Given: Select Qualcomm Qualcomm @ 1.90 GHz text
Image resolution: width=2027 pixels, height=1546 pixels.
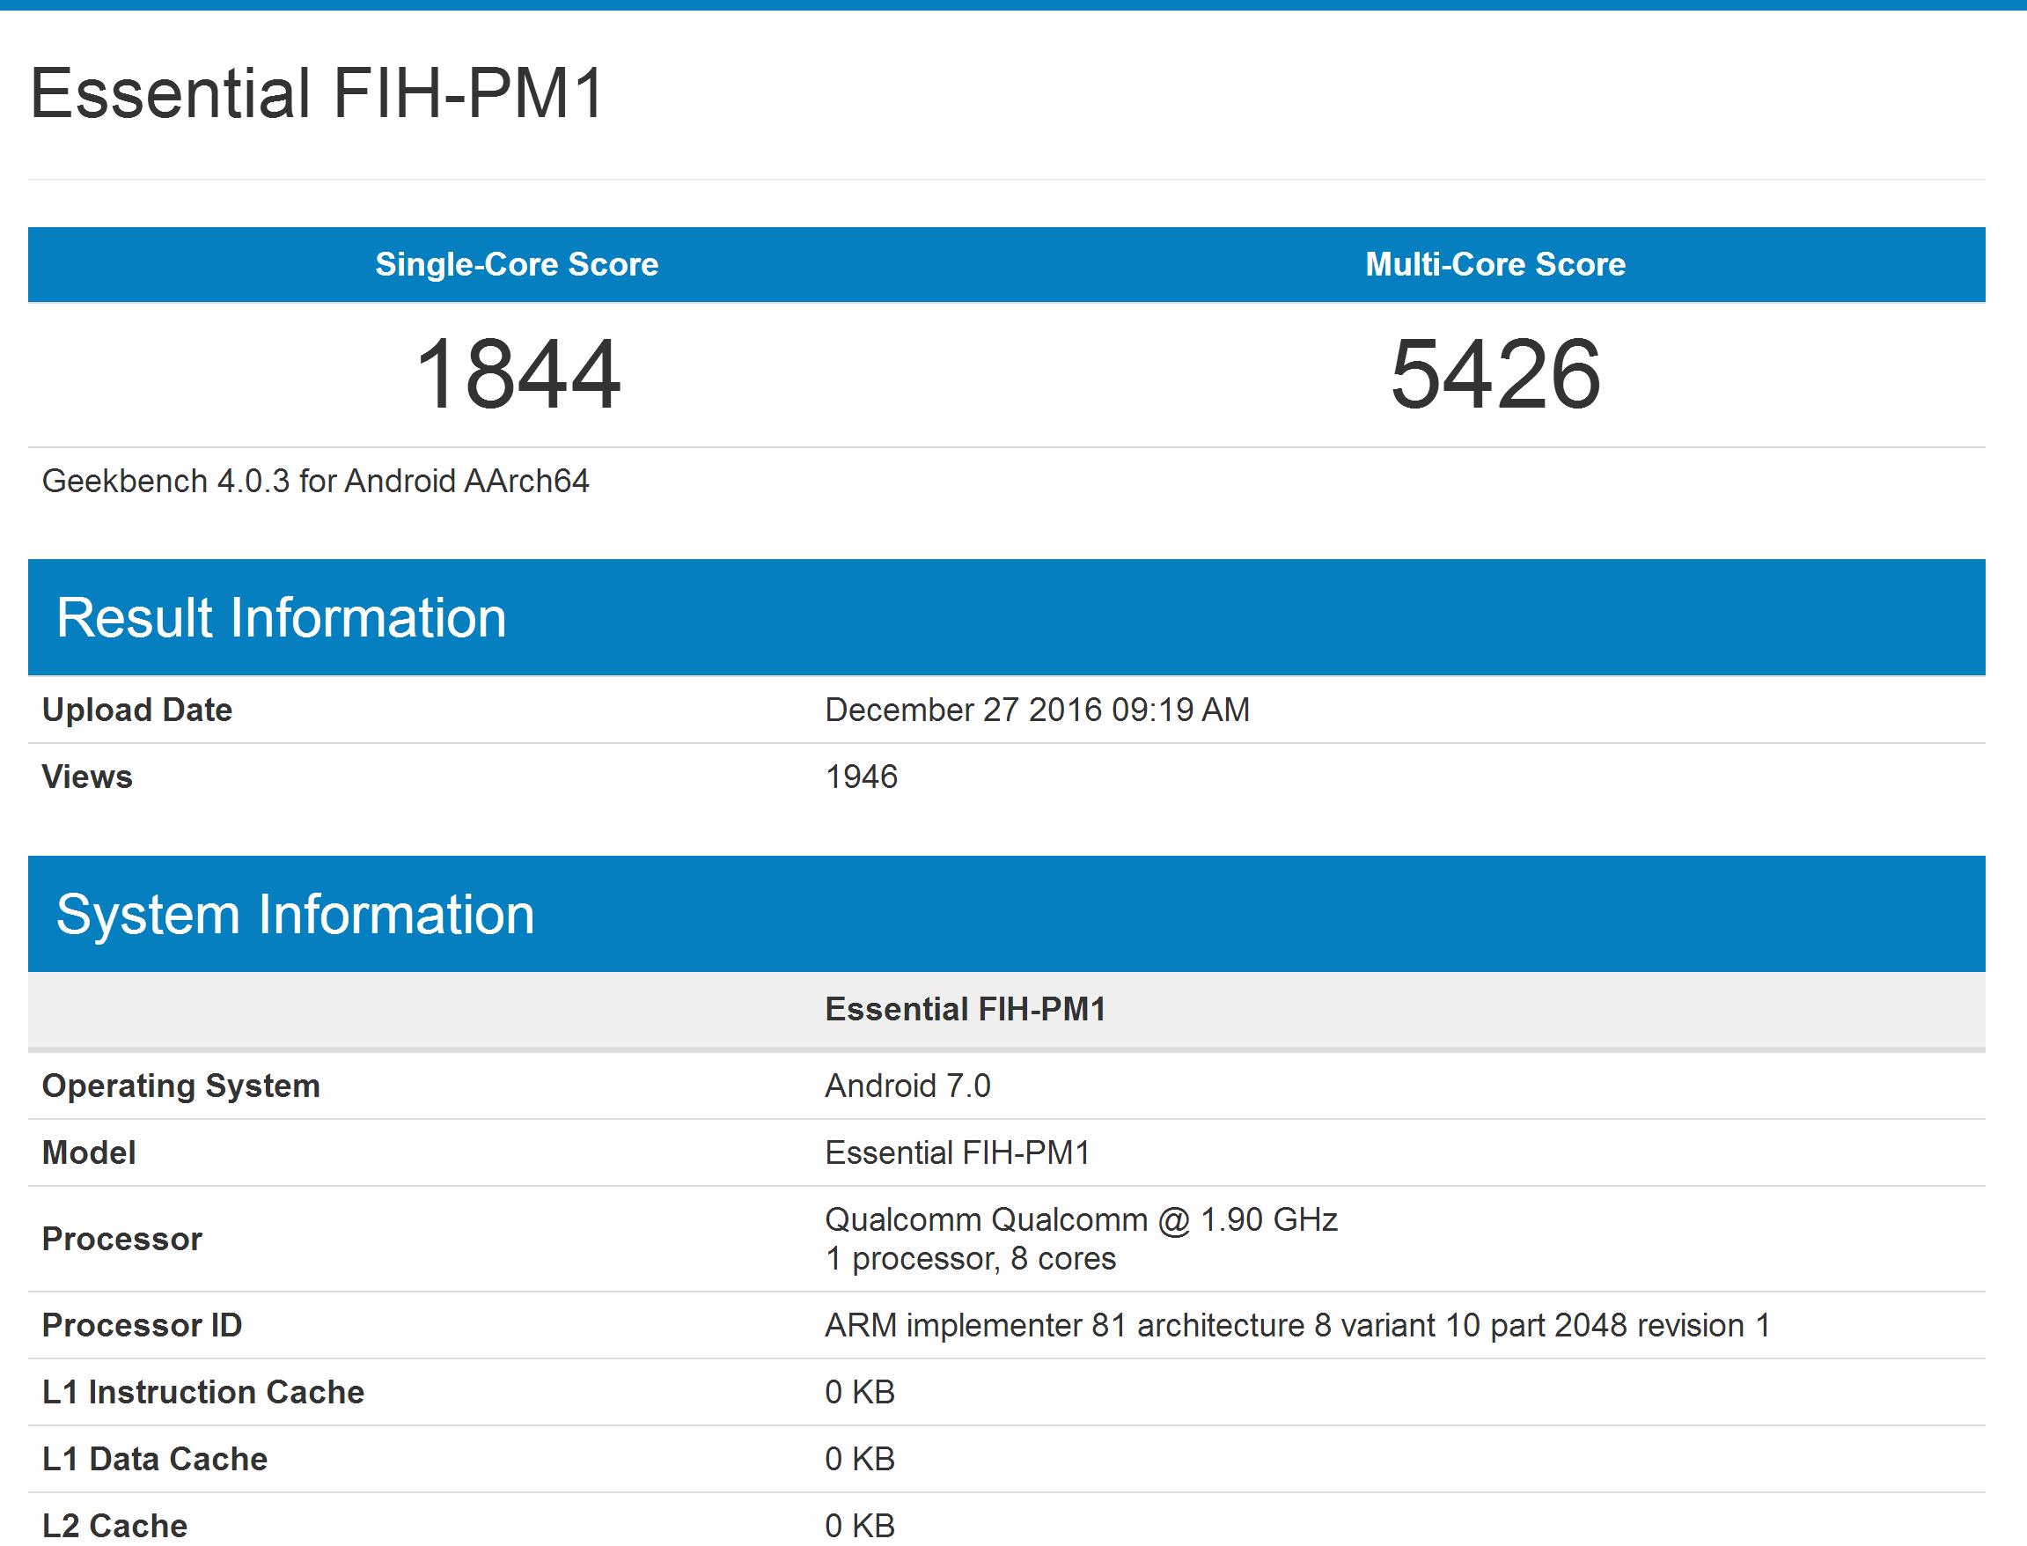Looking at the screenshot, I should (x=1081, y=1219).
